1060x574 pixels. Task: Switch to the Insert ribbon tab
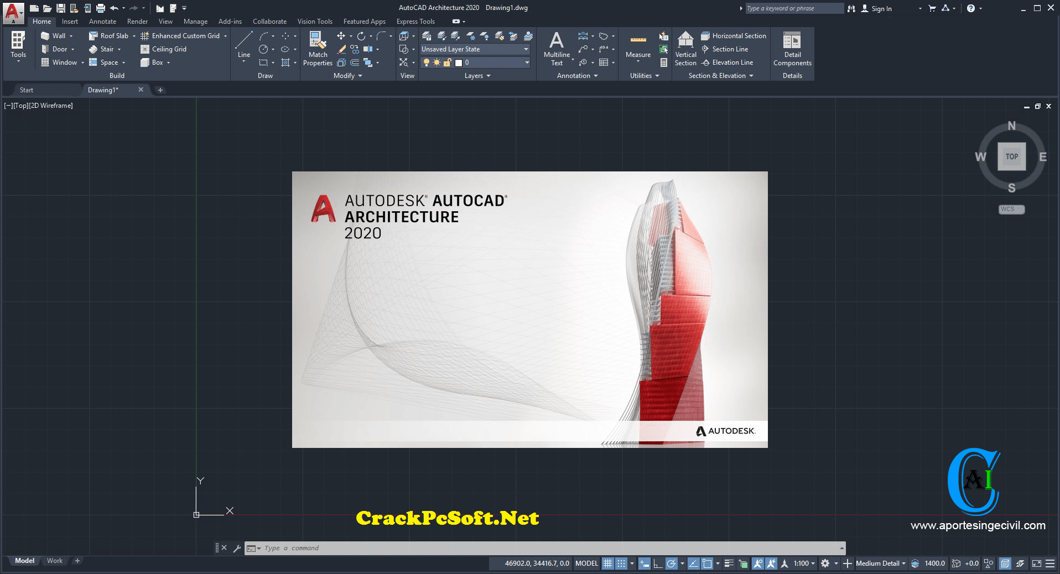(70, 22)
